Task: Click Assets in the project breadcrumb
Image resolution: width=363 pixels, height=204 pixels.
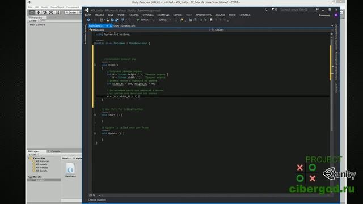Action: coord(66,158)
